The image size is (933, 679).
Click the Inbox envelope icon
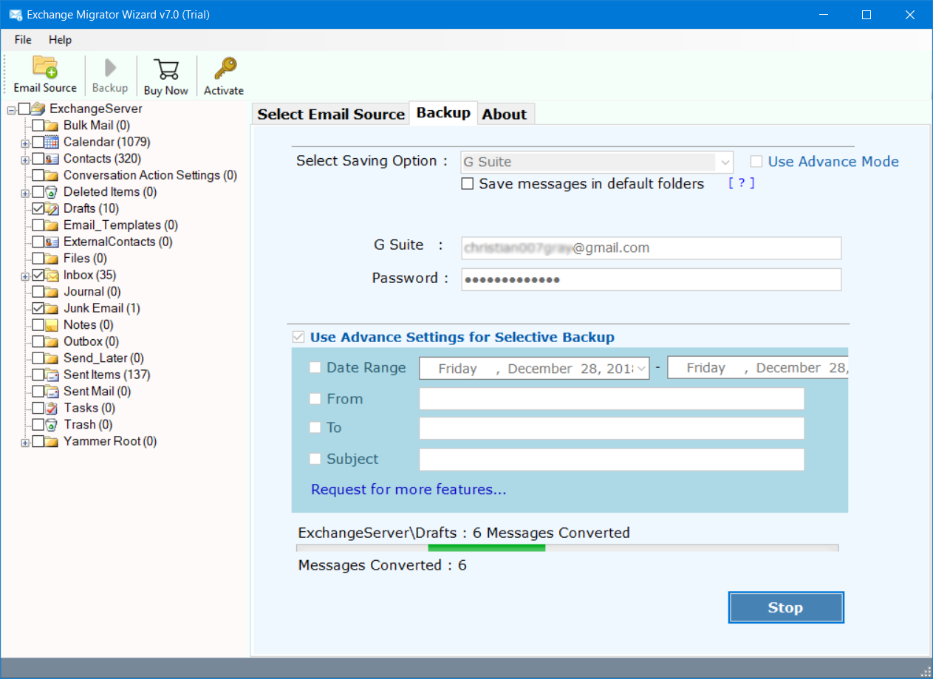point(52,275)
